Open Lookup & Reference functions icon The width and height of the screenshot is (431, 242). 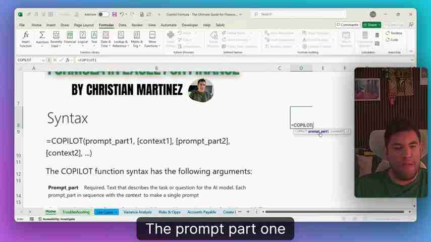click(x=121, y=35)
